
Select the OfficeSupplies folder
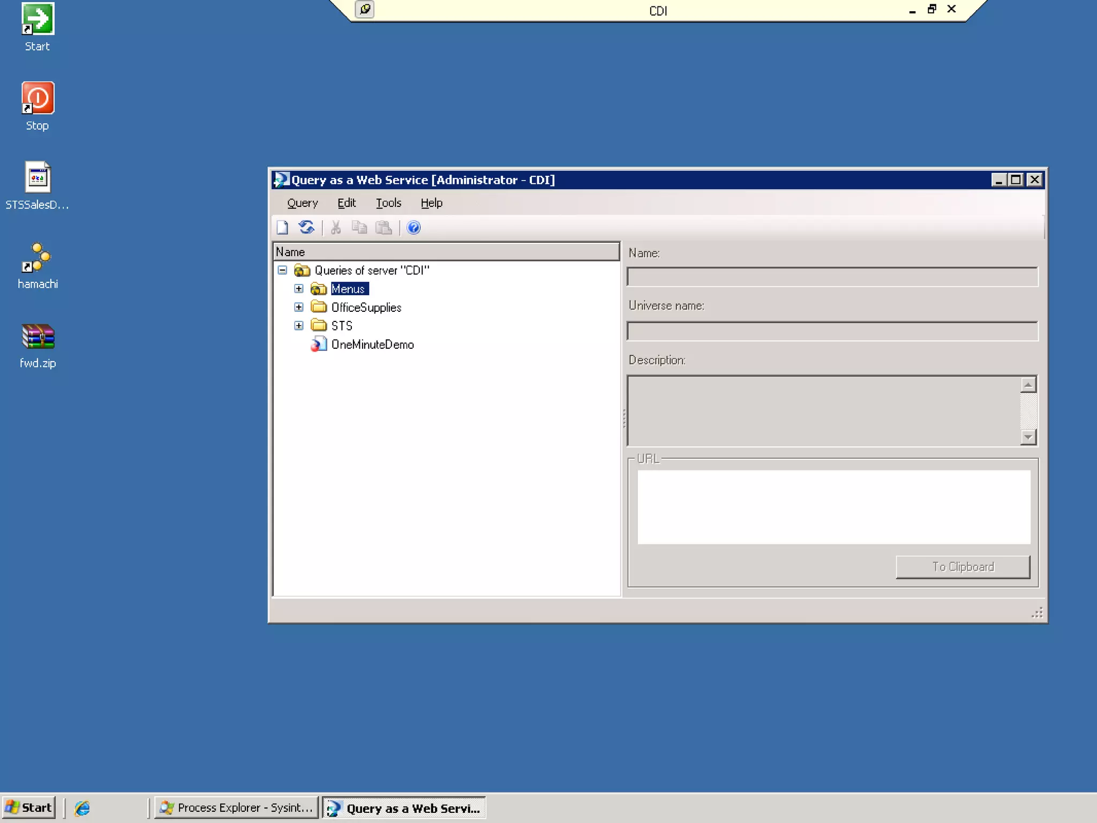[366, 308]
